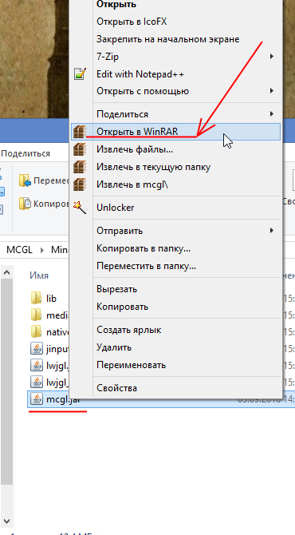Click WinRAR icon beside Извлечь файлы
This screenshot has height=535, width=295.
point(80,149)
